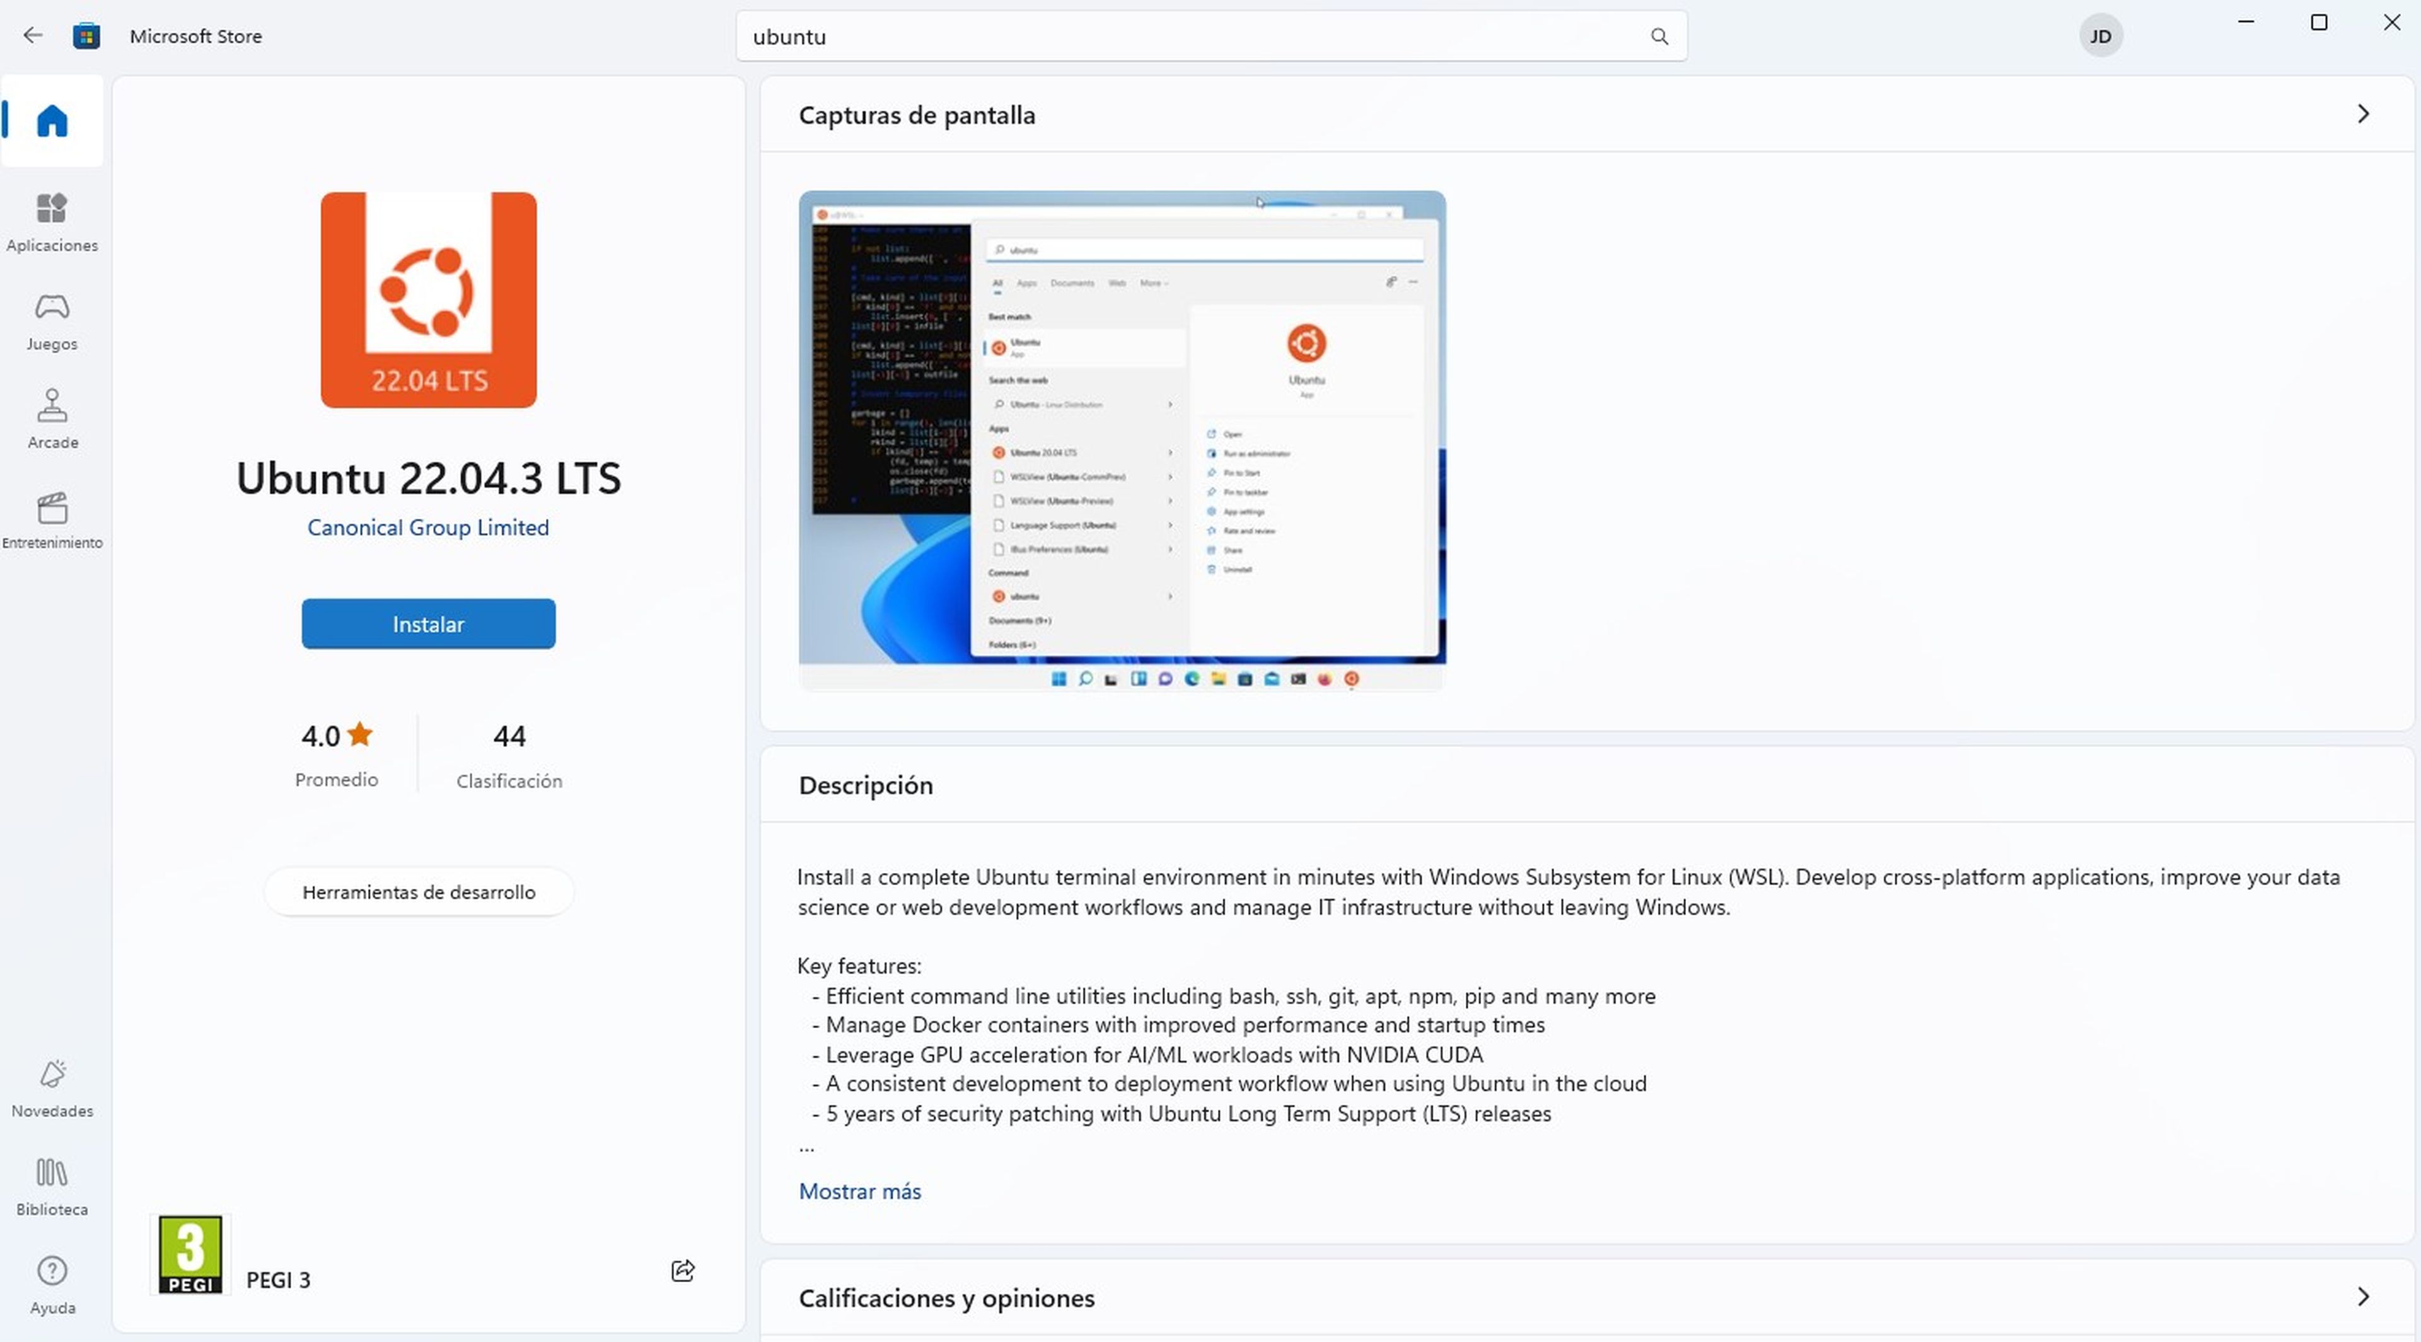Click the NVIDIA CUDA feature line
Viewport: 2421px width, 1342px height.
(x=1147, y=1055)
